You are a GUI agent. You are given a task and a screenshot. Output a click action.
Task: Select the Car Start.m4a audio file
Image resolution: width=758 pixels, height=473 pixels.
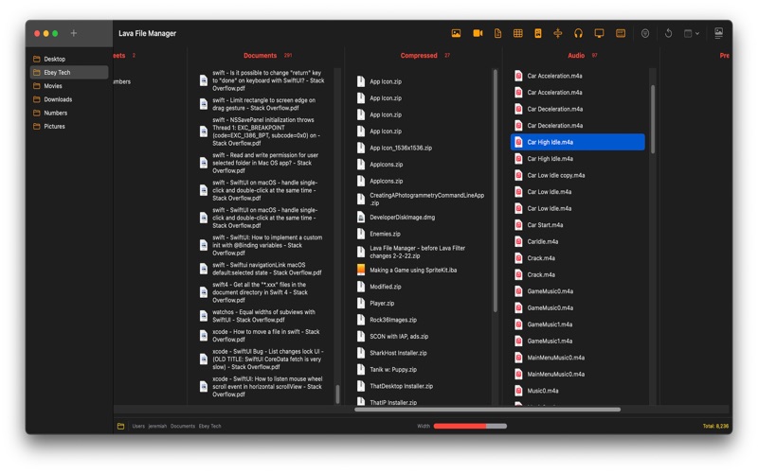coord(545,225)
